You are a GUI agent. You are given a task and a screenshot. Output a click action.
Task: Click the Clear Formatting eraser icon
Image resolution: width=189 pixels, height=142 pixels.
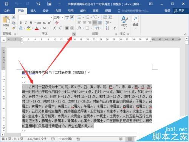[x=57, y=23]
